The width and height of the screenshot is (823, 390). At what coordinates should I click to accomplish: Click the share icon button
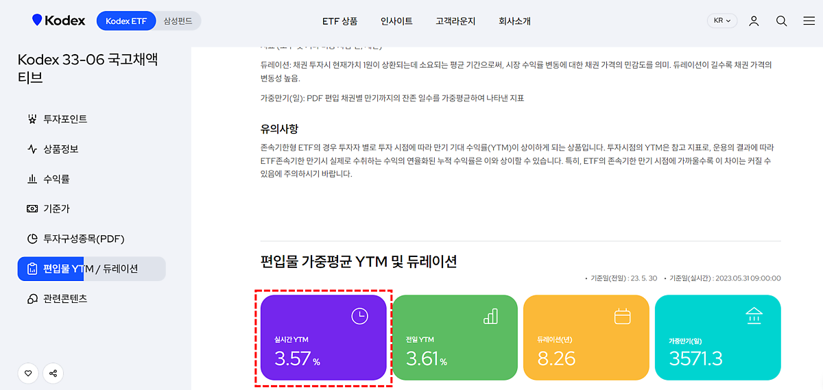click(x=53, y=374)
